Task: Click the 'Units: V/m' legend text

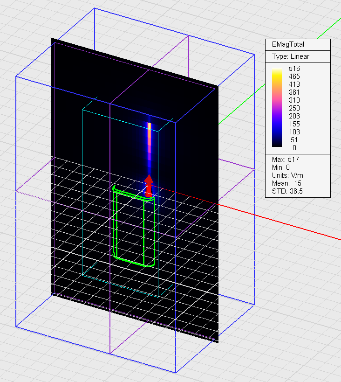Action: coord(288,175)
